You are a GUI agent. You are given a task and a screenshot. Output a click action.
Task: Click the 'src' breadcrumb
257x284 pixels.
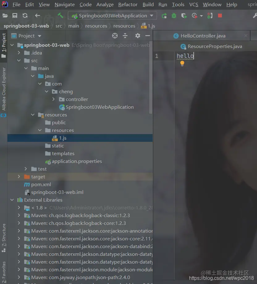tap(59, 26)
